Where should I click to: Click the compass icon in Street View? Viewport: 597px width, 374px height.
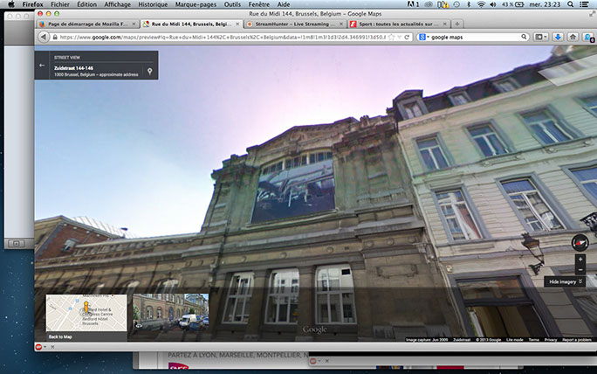pos(580,242)
